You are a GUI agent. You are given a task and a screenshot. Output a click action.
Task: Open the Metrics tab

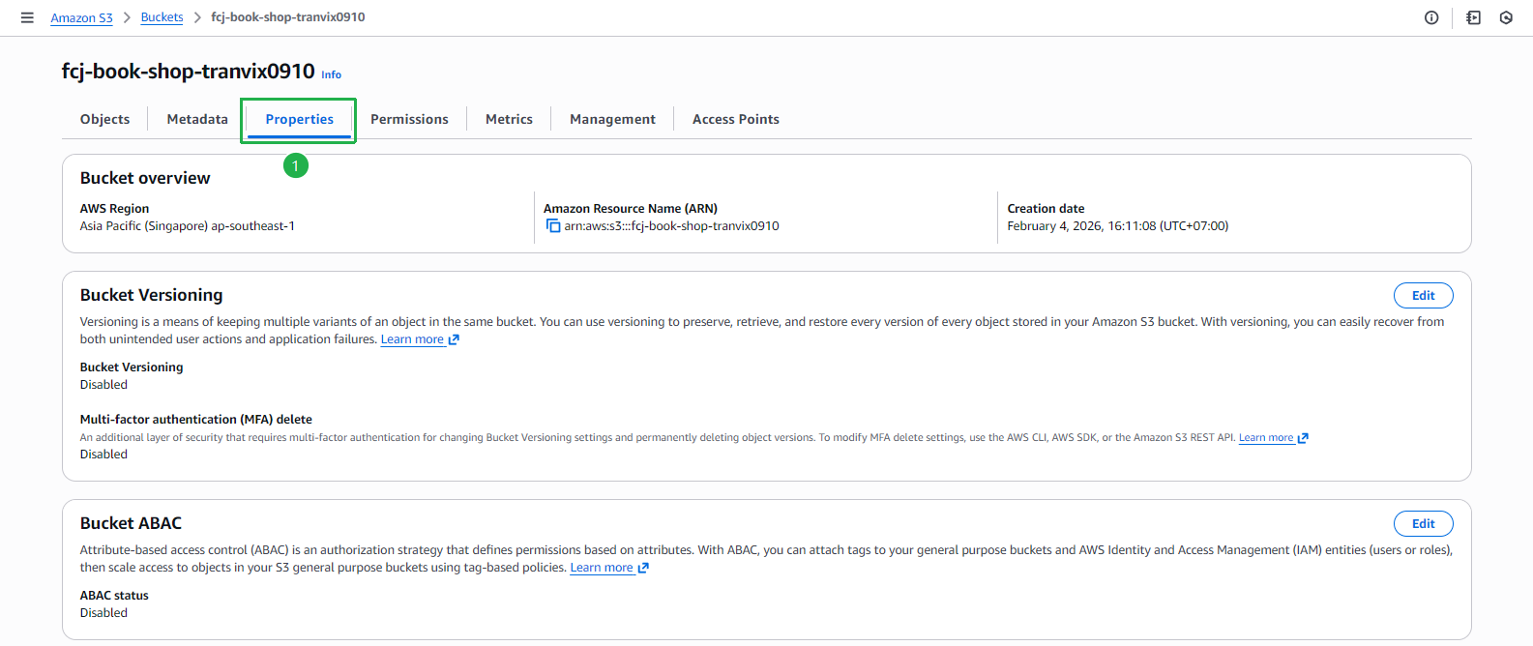pyautogui.click(x=509, y=119)
